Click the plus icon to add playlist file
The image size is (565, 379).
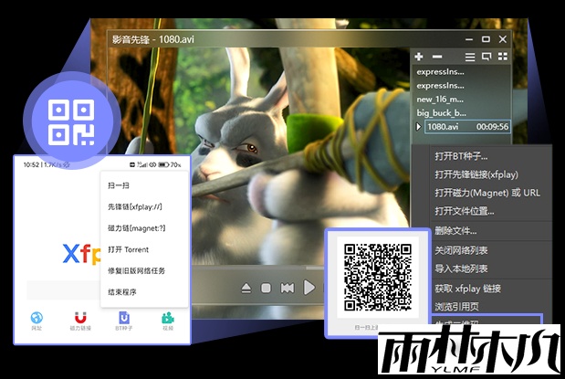(419, 57)
